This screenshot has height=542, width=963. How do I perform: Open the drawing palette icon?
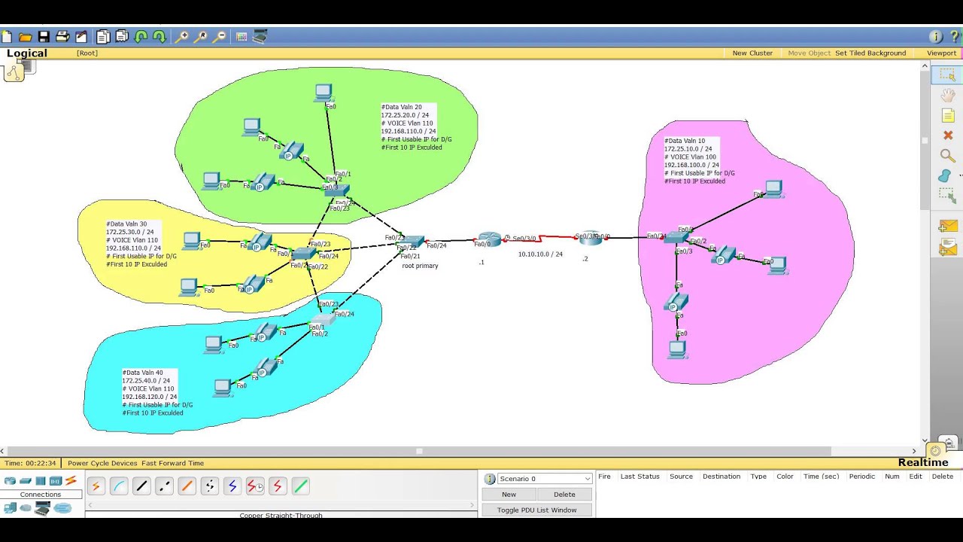pyautogui.click(x=242, y=36)
